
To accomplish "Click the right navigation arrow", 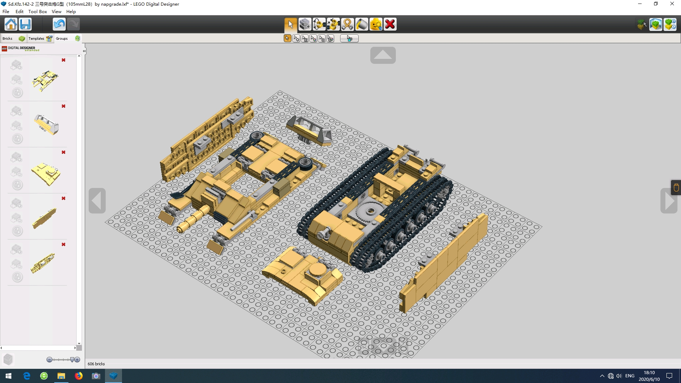I will point(670,200).
